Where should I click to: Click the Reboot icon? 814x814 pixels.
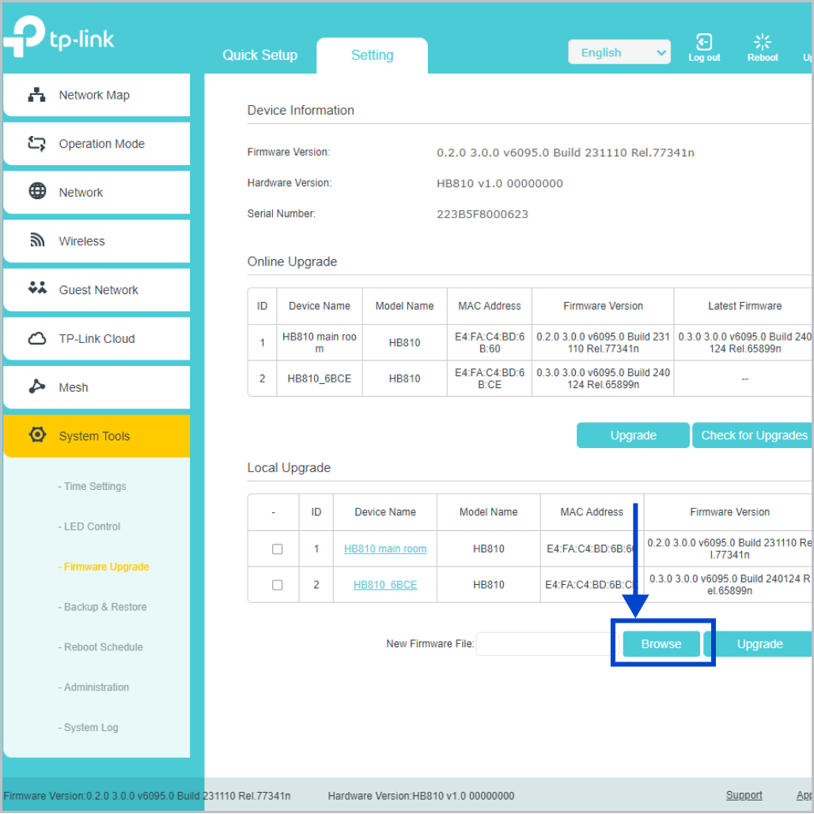pos(762,42)
